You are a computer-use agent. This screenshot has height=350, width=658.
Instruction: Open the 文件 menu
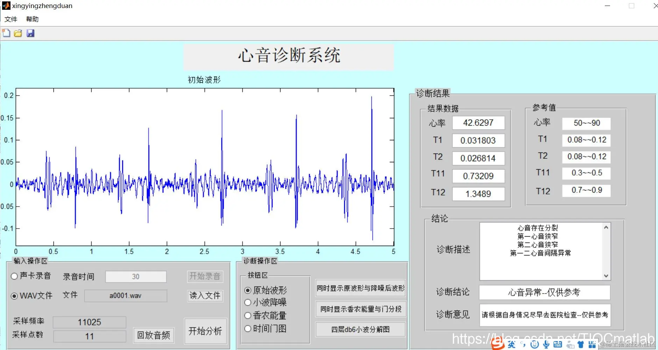click(11, 19)
